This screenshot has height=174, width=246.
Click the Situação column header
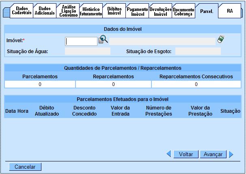coord(230,111)
